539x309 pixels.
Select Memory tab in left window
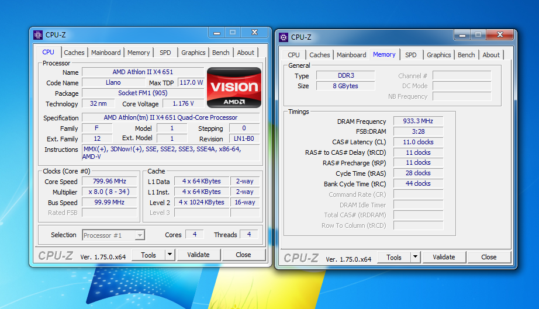click(x=139, y=53)
